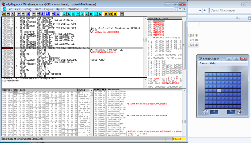Open the Game menu in Minesweeper
Screen dimensions: 251x143
(203, 63)
